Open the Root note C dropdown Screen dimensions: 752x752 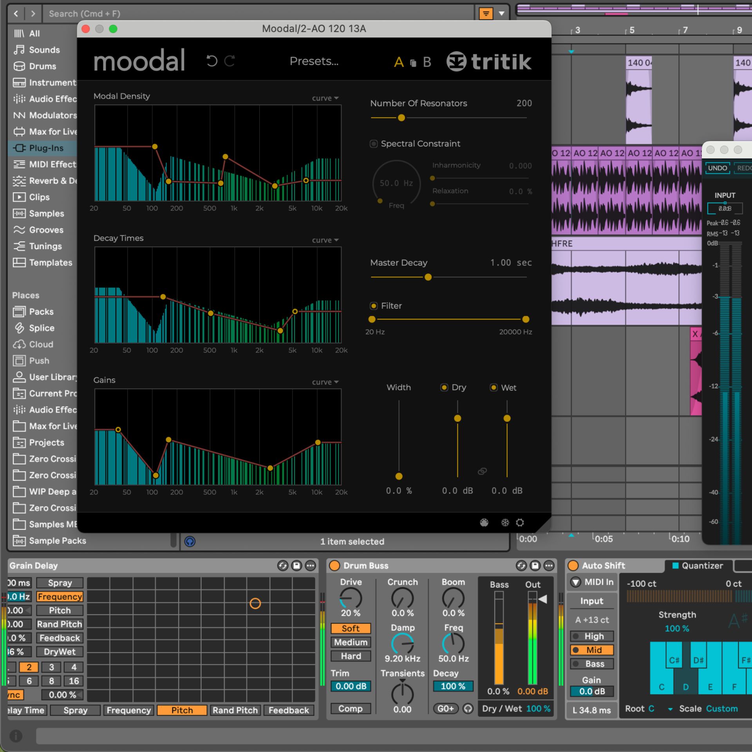pos(660,709)
